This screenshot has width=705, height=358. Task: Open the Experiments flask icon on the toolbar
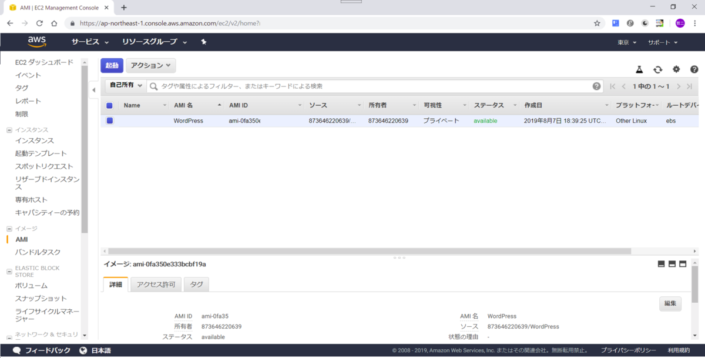pyautogui.click(x=639, y=69)
